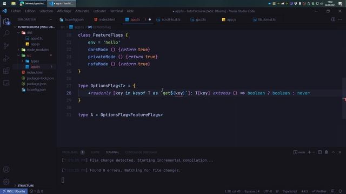Click the editor vertical scrollbar
Viewport: 346px width, 194px height.
tap(344, 98)
